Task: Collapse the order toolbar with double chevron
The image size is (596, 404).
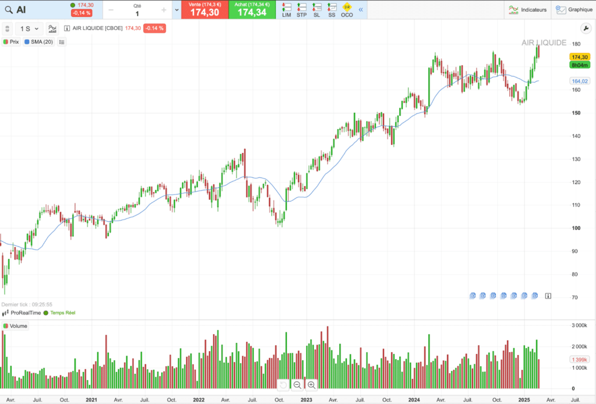Action: pyautogui.click(x=361, y=9)
